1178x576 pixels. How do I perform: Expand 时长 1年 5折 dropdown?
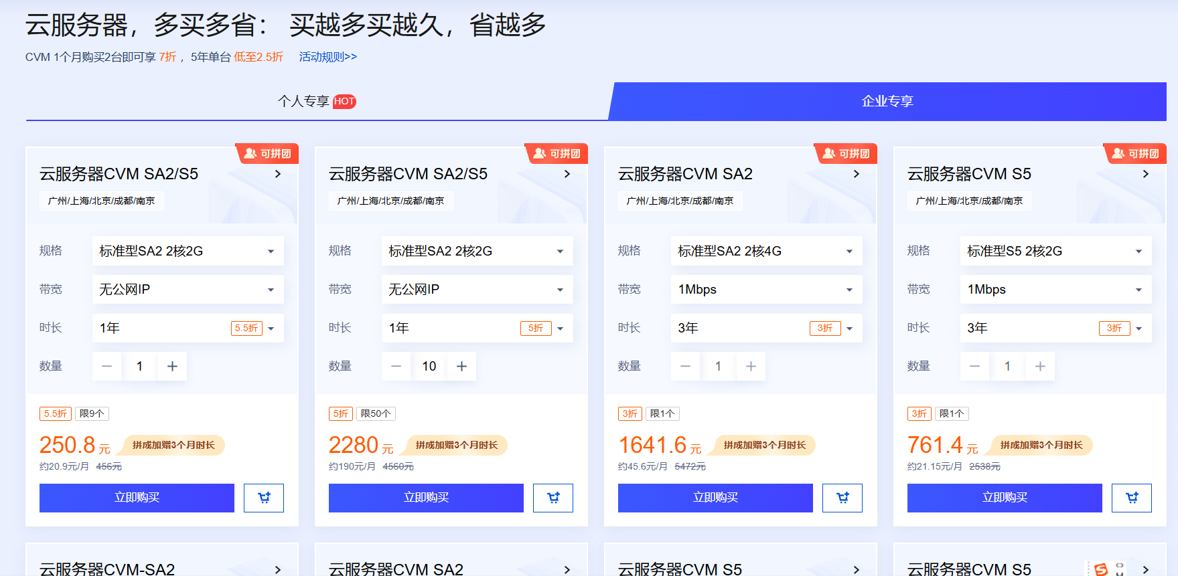(477, 328)
